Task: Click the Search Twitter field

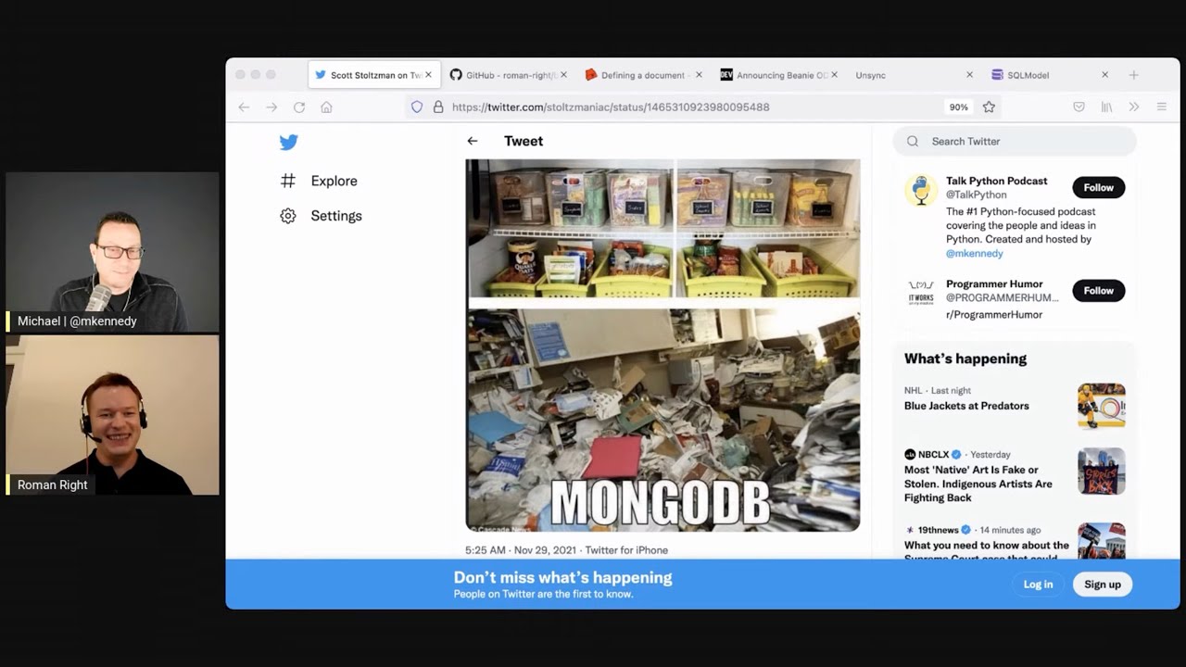Action: click(1015, 141)
